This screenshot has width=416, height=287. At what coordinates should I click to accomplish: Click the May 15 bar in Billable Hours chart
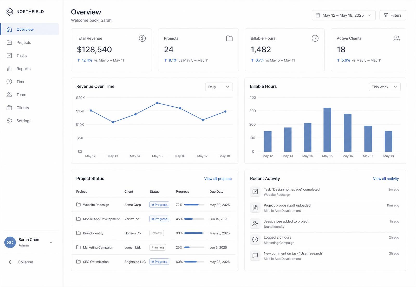[x=327, y=130]
